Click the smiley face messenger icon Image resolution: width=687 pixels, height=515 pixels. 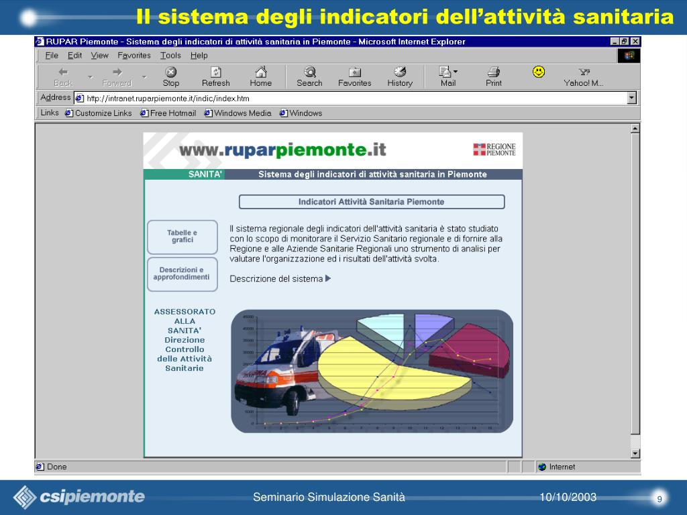coord(539,72)
